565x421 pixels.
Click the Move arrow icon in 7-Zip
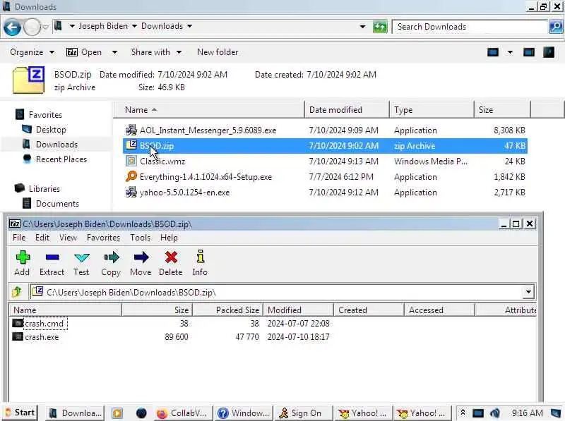(141, 263)
